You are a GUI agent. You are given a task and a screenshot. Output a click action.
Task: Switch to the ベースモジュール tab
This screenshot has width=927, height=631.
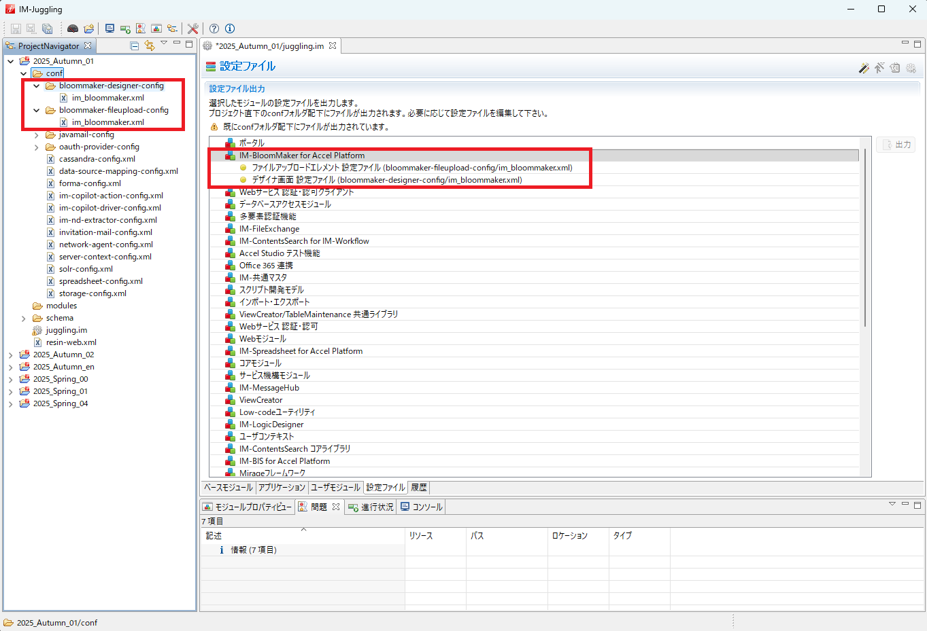(229, 488)
